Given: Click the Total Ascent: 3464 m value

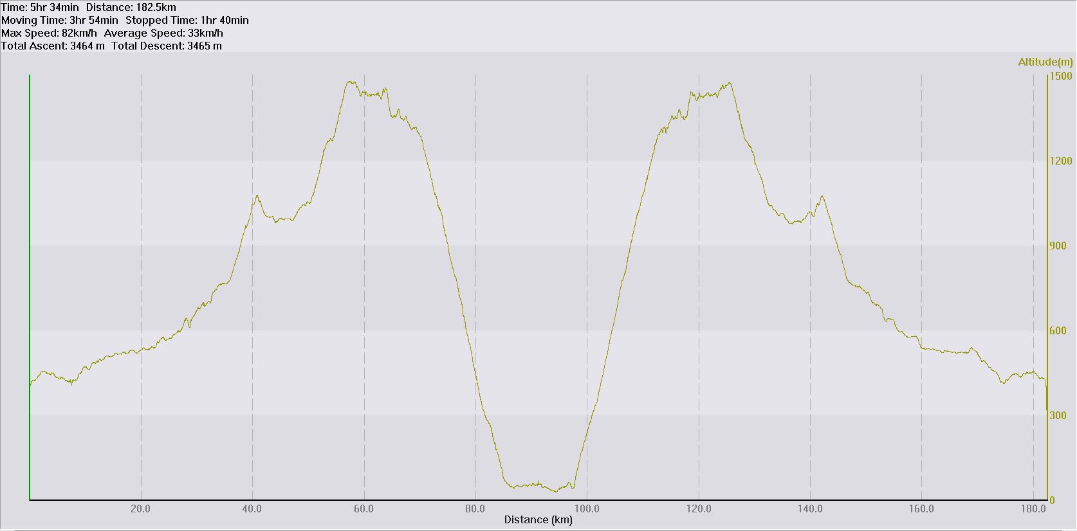Looking at the screenshot, I should click(x=53, y=46).
